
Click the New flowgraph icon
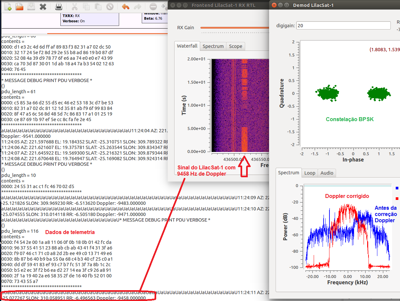(x=8, y=6)
